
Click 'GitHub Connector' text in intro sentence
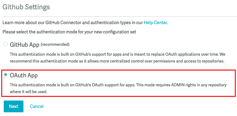click(x=63, y=23)
